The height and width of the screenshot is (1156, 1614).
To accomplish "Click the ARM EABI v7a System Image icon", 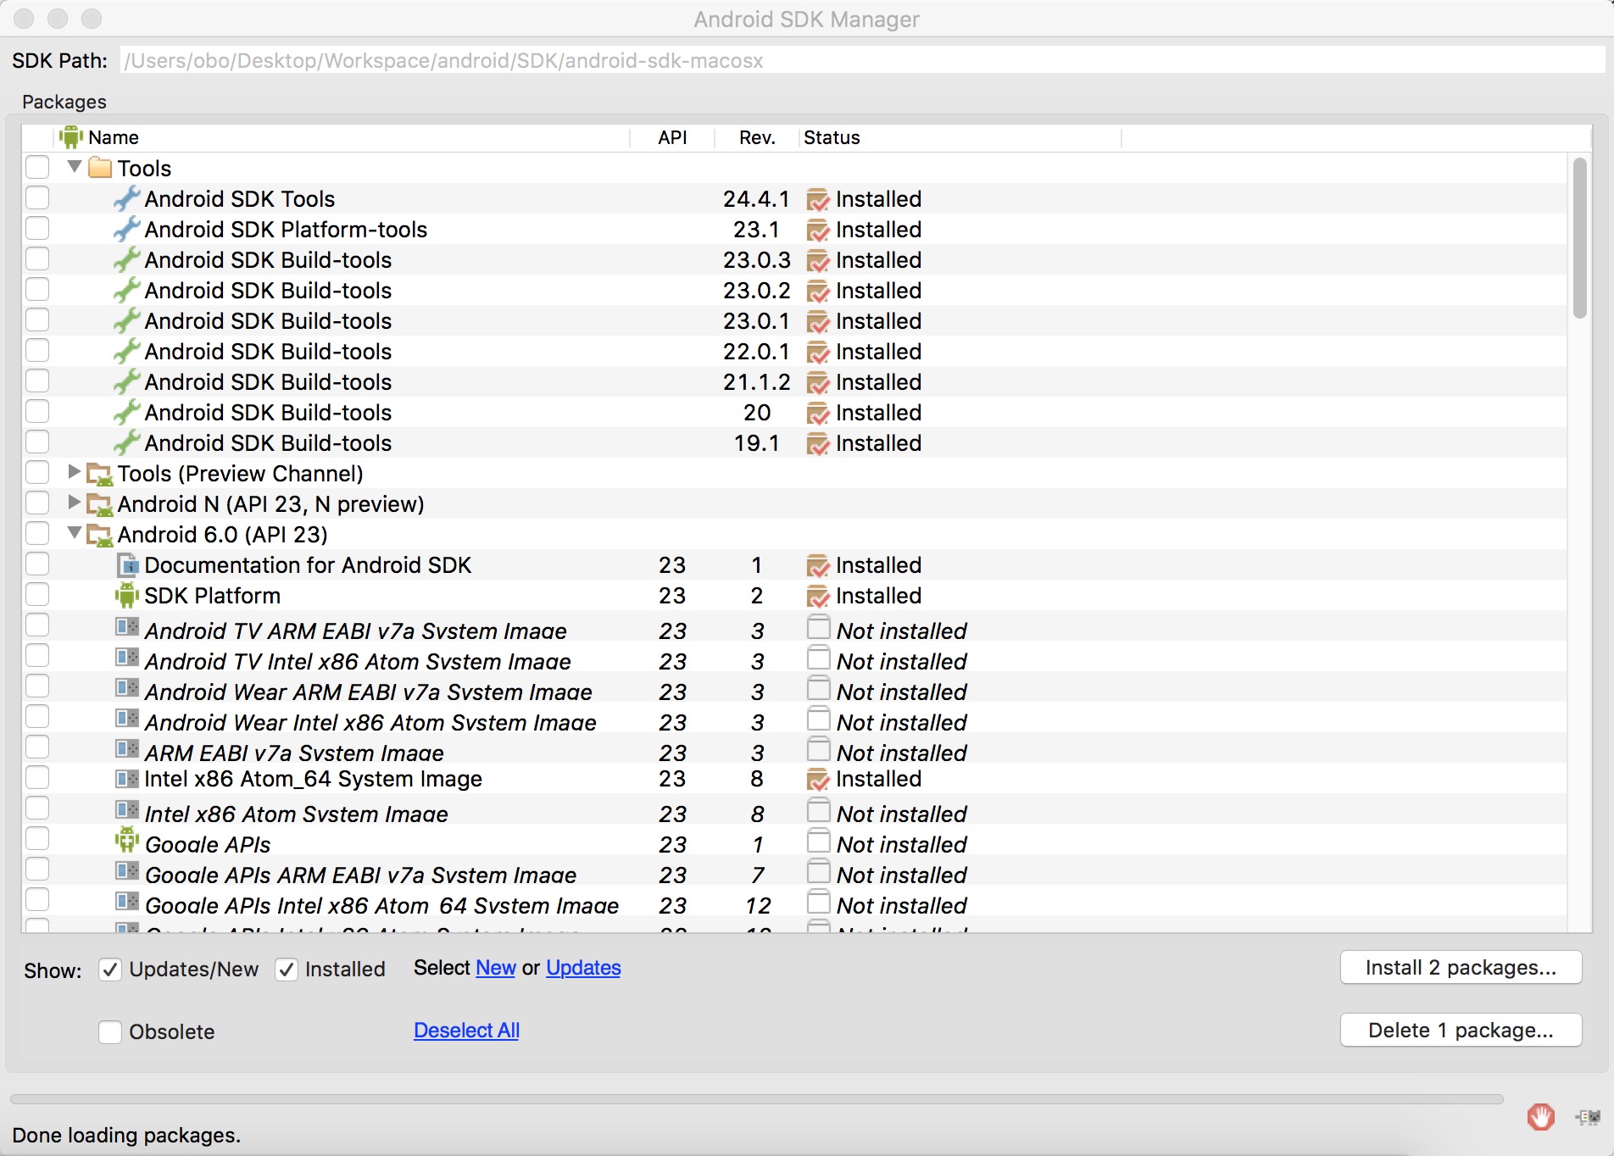I will coord(127,749).
